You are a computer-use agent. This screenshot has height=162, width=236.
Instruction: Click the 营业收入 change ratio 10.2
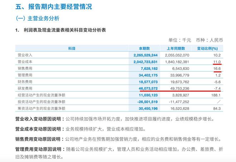pyautogui.click(x=217, y=55)
